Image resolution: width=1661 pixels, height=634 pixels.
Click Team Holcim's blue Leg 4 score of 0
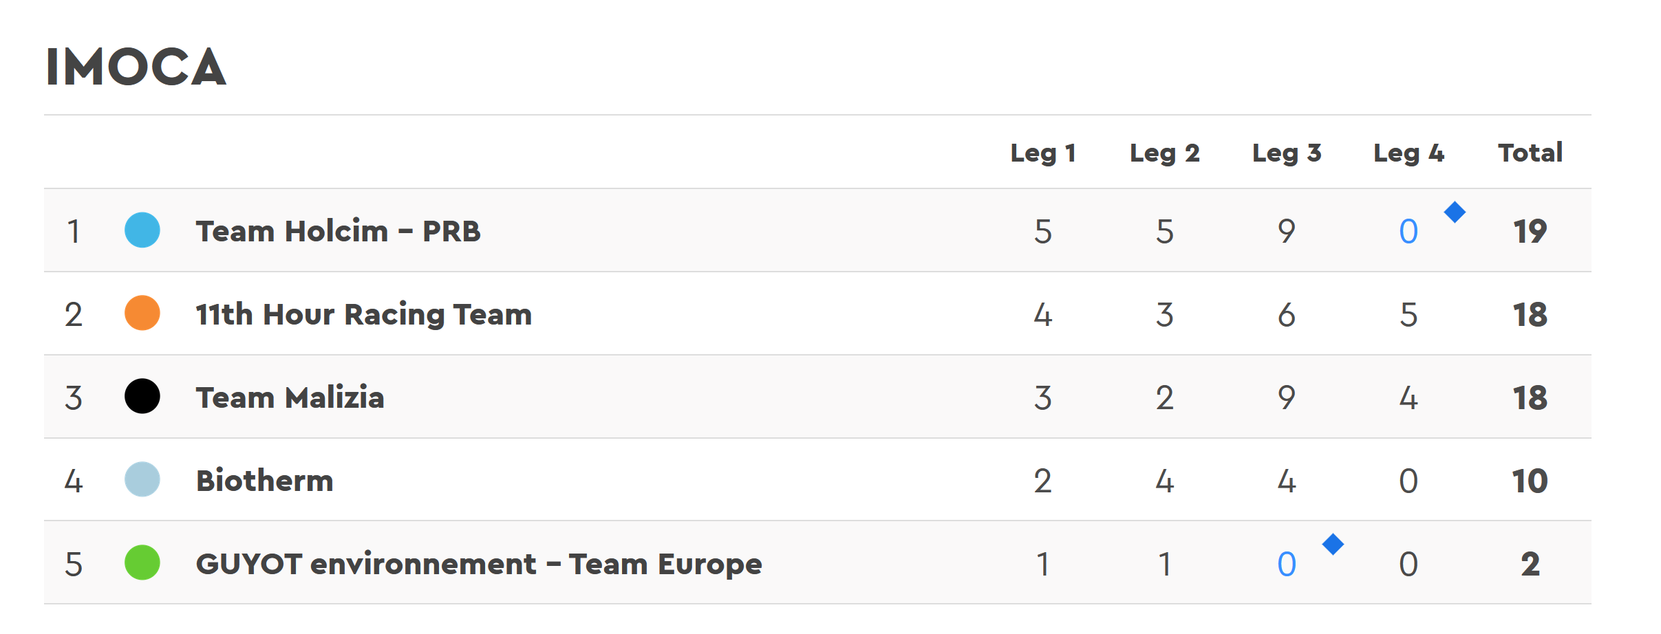click(x=1408, y=232)
